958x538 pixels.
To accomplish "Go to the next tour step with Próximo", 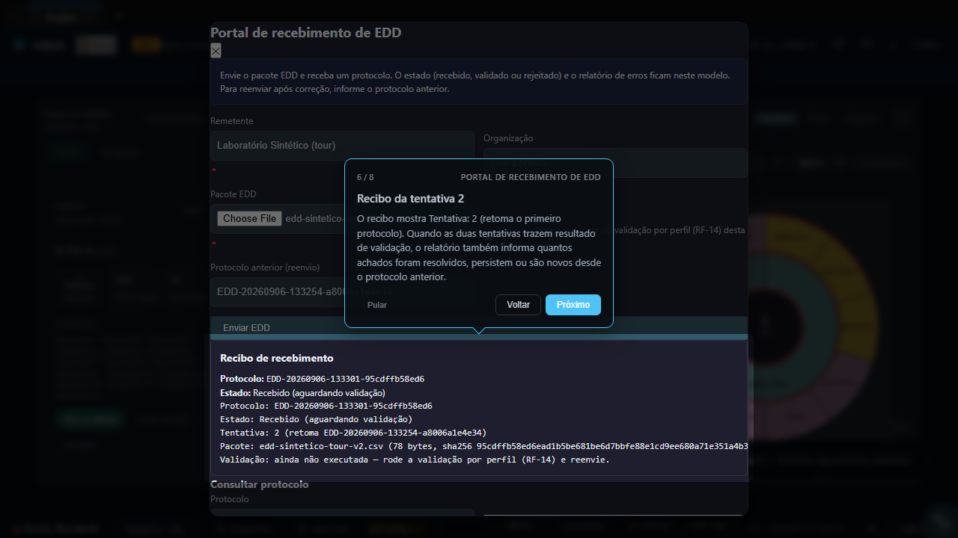I will click(x=573, y=305).
